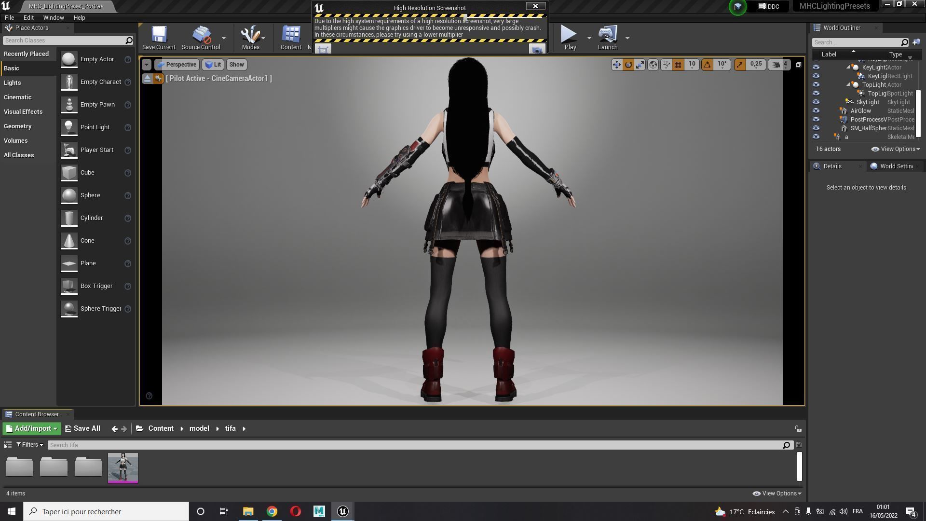Open the Lit view mode menu
The image size is (926, 521).
[x=213, y=65]
